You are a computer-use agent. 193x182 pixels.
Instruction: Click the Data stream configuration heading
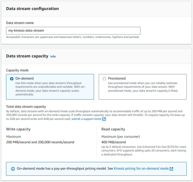tap(32, 9)
